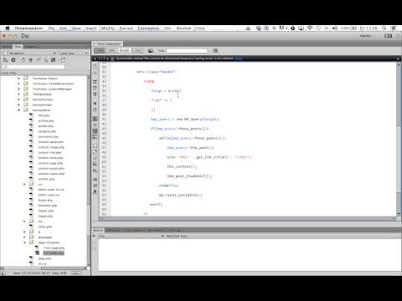Open the Dreamweaver application menu
The image size is (402, 301).
point(28,28)
